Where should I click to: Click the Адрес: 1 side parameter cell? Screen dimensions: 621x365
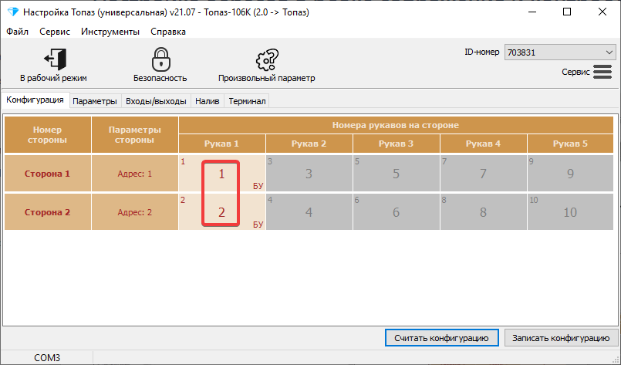pos(135,174)
